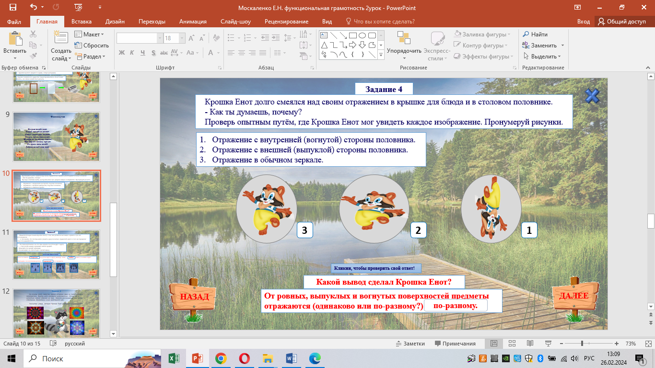Align text to the left

coord(231,53)
